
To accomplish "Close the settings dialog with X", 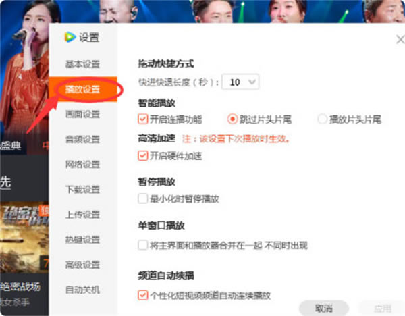I will pyautogui.click(x=400, y=40).
